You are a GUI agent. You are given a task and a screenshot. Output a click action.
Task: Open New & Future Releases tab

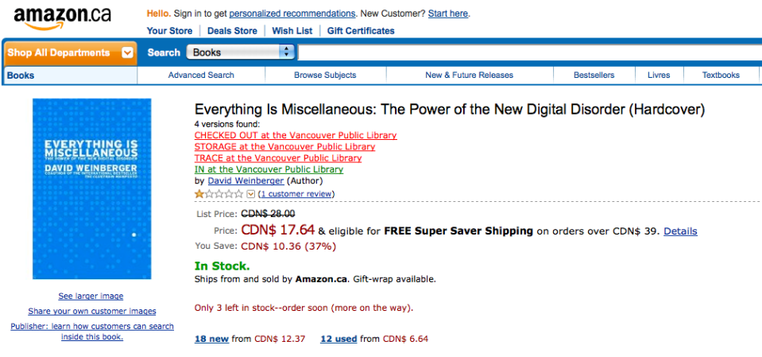[x=469, y=76]
